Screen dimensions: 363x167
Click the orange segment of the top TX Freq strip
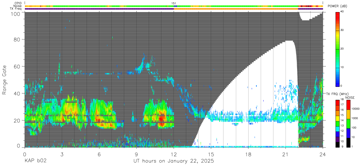pos(236,9)
